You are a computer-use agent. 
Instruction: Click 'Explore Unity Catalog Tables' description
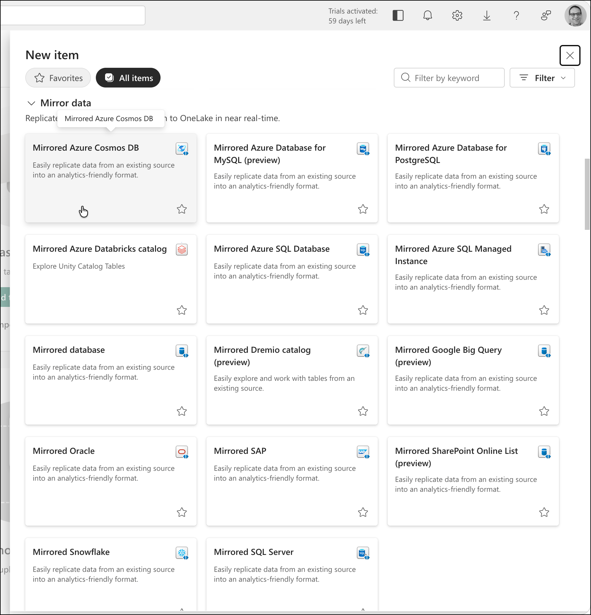point(79,266)
